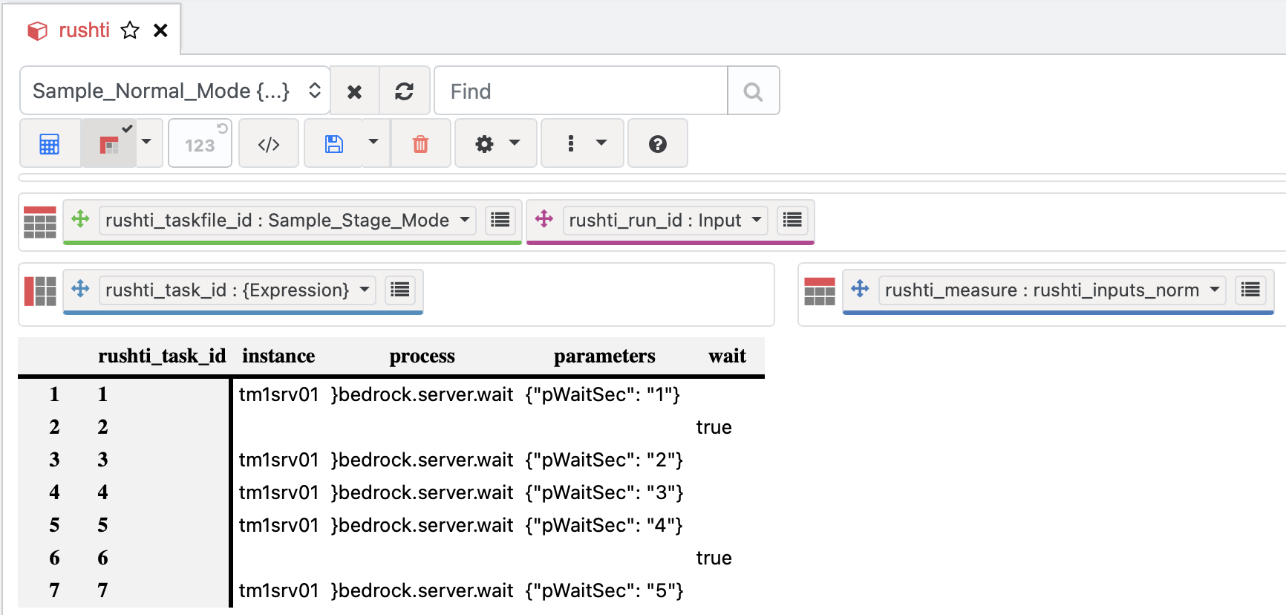Image resolution: width=1286 pixels, height=615 pixels.
Task: Click the refresh view icon
Action: coord(404,91)
